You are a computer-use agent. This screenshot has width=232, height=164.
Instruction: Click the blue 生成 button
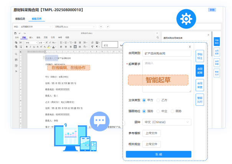click(158, 154)
